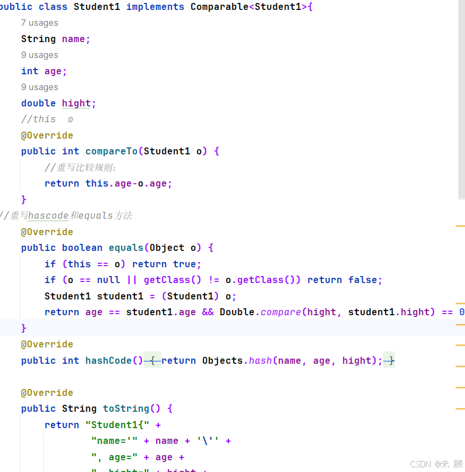Click the misspelled 'hight' field declaration
Image resolution: width=465 pixels, height=472 pixels.
coord(77,104)
